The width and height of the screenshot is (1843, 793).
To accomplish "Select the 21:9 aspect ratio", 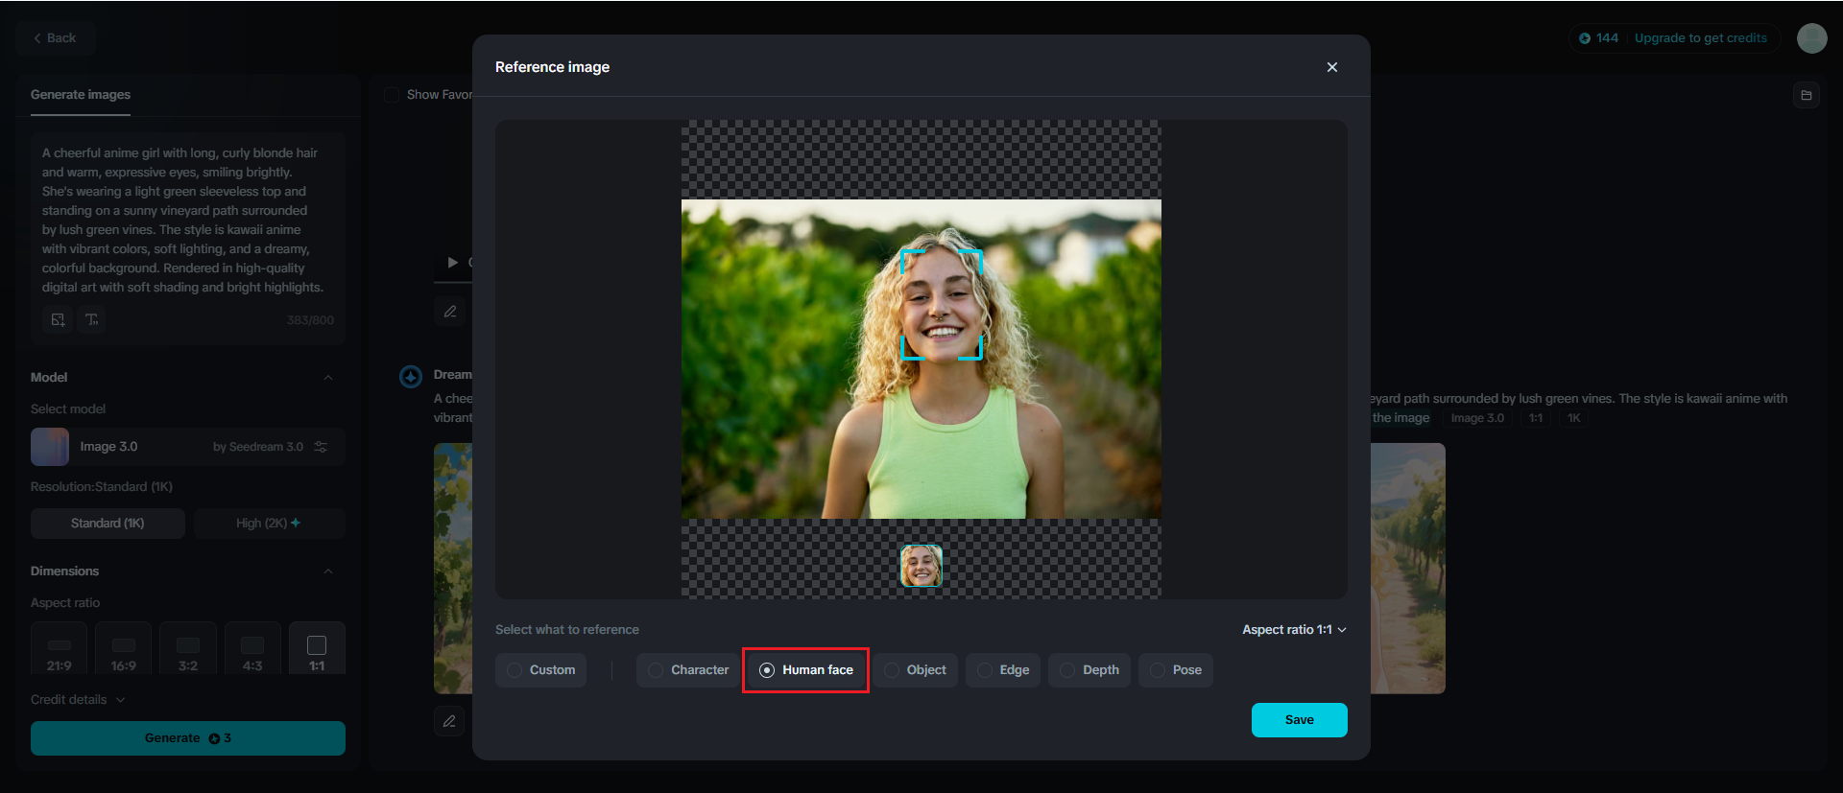I will 60,649.
